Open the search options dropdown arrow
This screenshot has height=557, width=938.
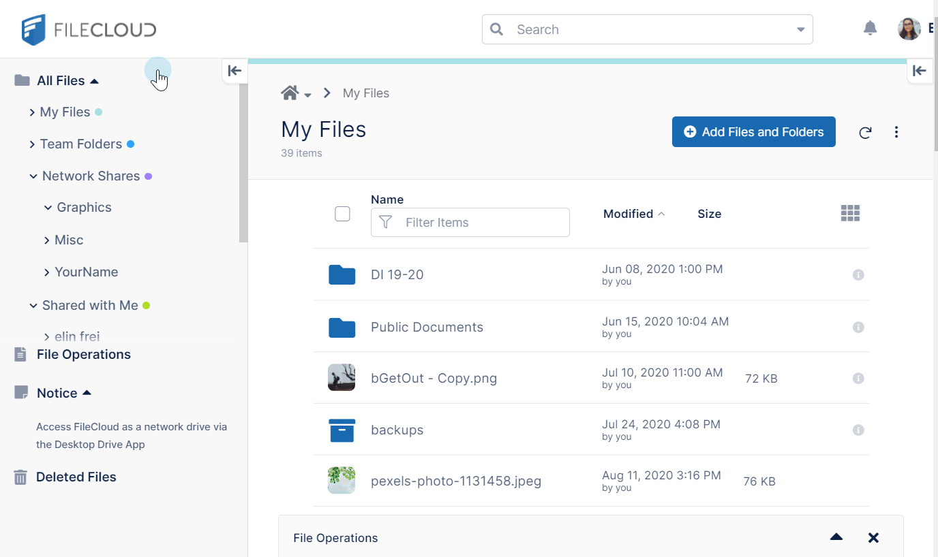pyautogui.click(x=800, y=30)
